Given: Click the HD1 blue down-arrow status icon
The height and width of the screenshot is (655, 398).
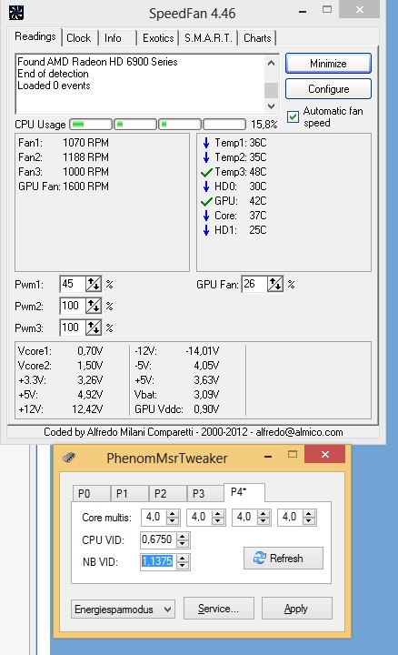Looking at the screenshot, I should (x=206, y=230).
